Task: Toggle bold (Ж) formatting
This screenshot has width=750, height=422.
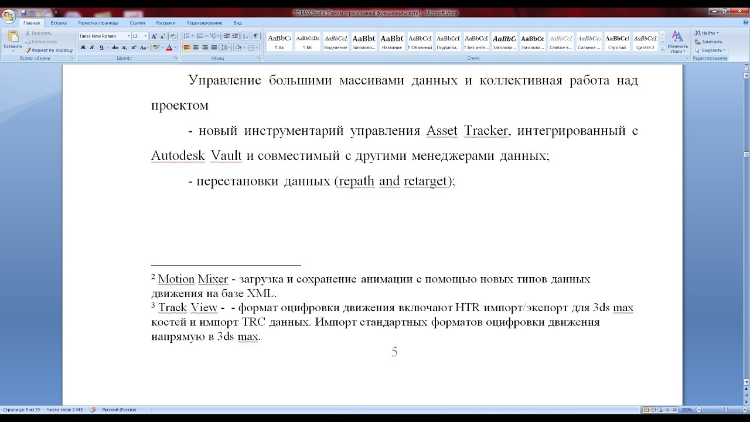Action: [x=83, y=47]
